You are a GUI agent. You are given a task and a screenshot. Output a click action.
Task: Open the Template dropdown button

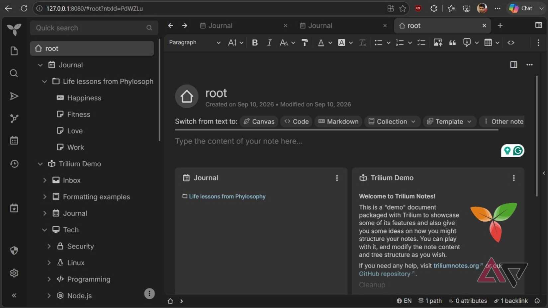(449, 121)
